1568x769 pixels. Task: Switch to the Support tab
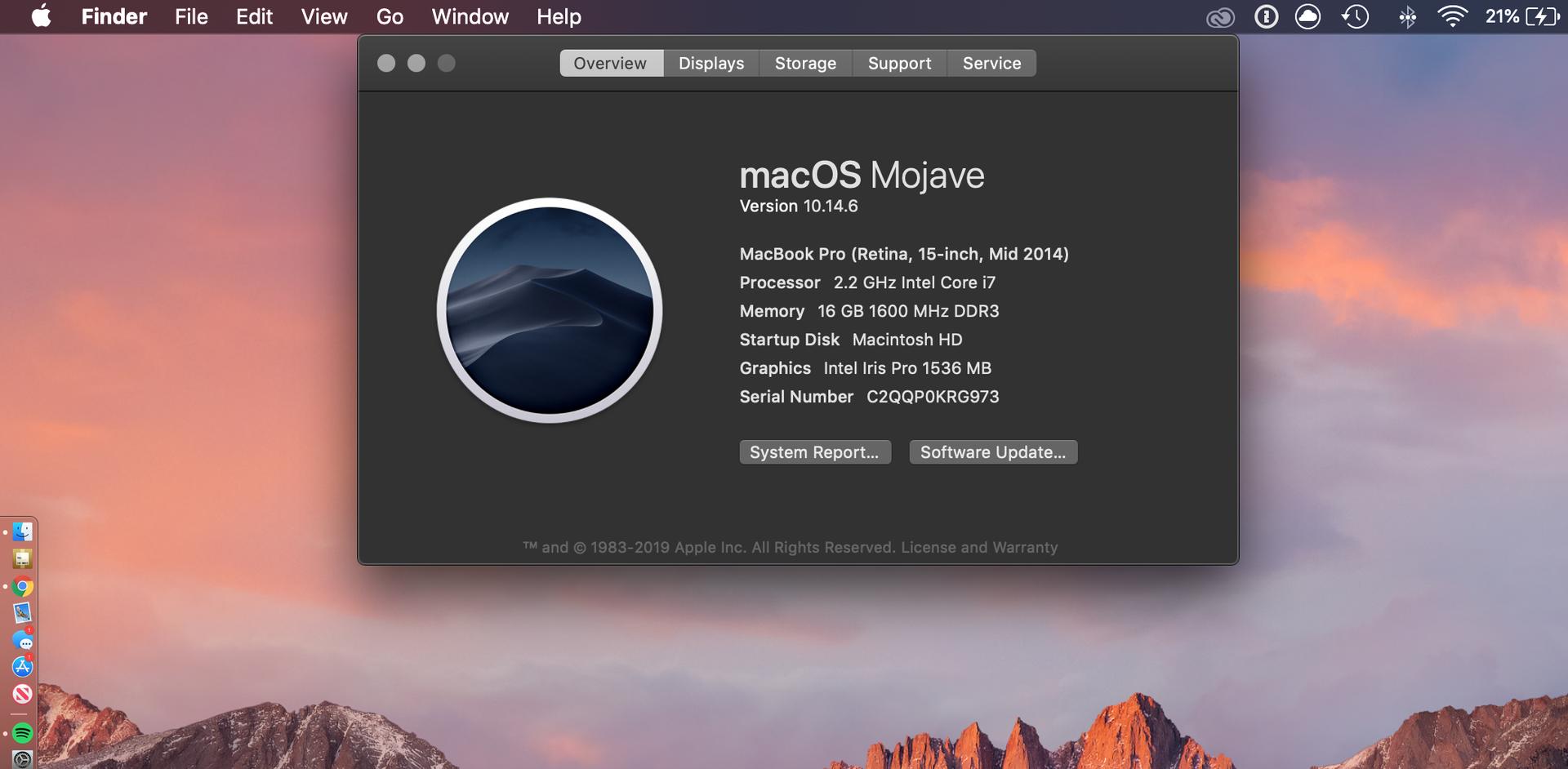coord(899,63)
